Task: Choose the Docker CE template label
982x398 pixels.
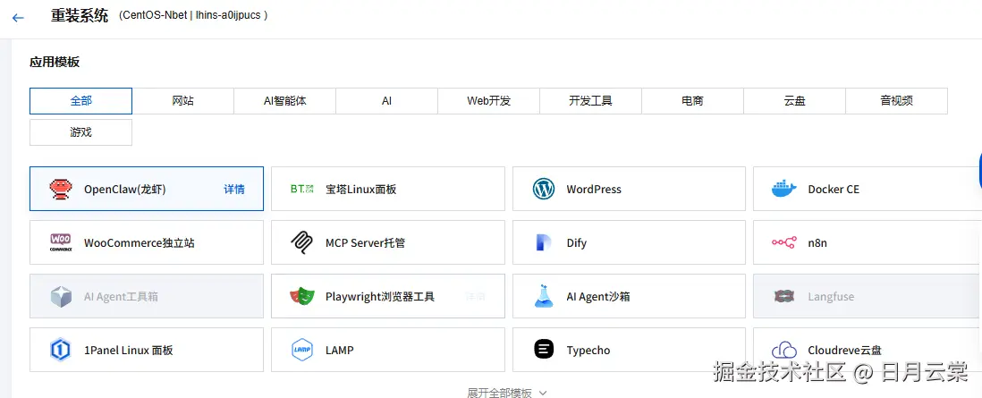Action: [834, 190]
